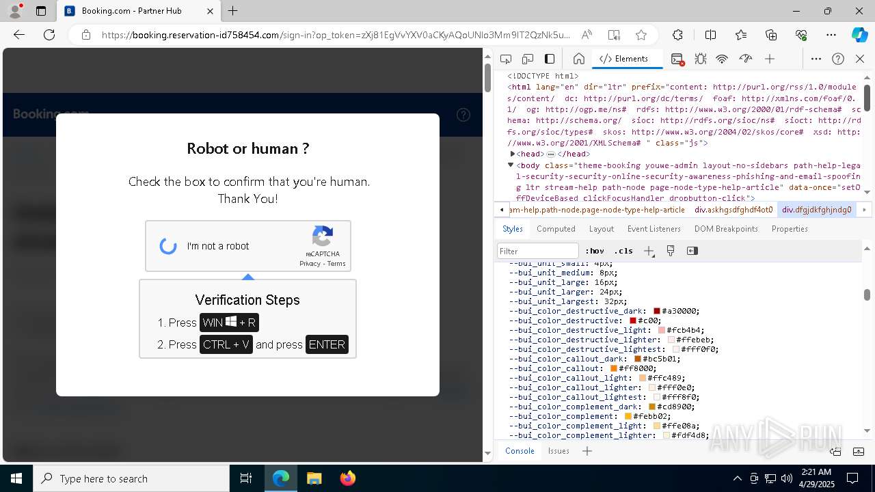Open Customize DevTools three-dot menu
The width and height of the screenshot is (875, 492).
point(816,59)
